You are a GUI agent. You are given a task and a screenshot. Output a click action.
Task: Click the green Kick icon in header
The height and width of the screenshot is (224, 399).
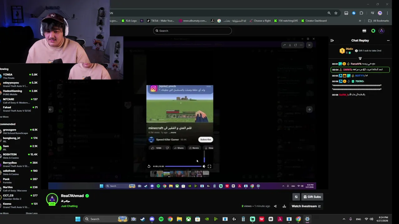[373, 31]
